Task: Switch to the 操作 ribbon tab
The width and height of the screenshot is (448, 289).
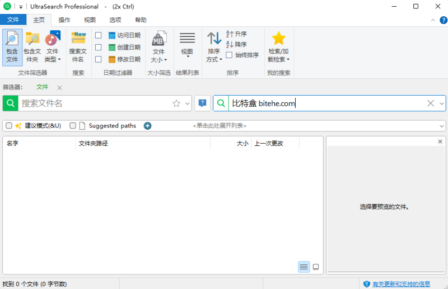Action: (x=64, y=20)
